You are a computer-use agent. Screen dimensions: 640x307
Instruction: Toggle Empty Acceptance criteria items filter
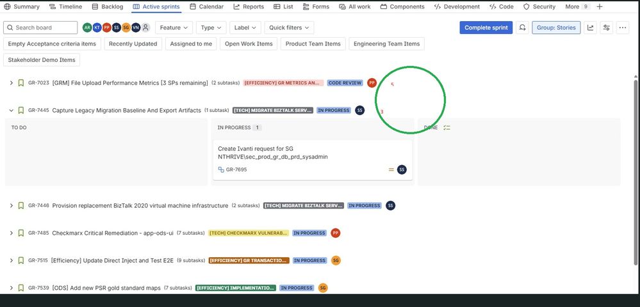point(52,43)
